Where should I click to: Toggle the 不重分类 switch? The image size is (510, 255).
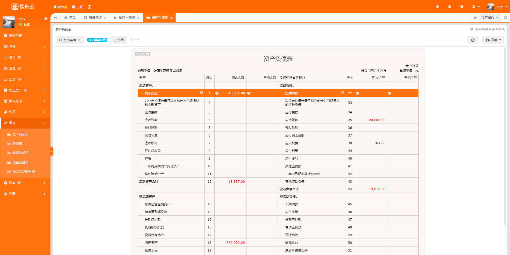[x=143, y=54]
